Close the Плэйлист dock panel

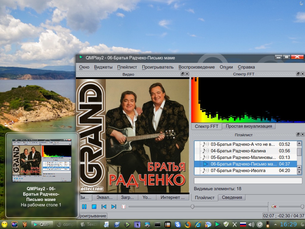(x=303, y=134)
